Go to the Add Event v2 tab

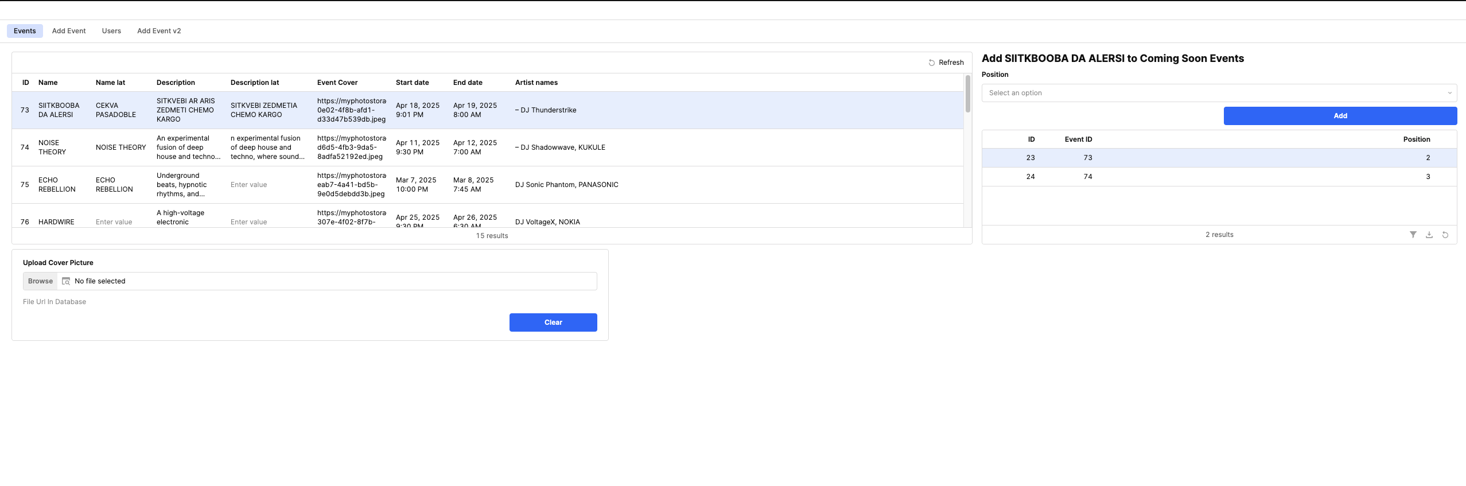coord(159,31)
